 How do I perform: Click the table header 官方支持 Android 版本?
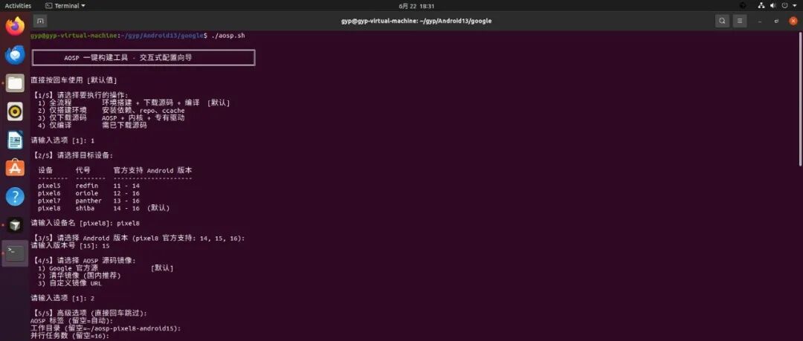click(152, 170)
